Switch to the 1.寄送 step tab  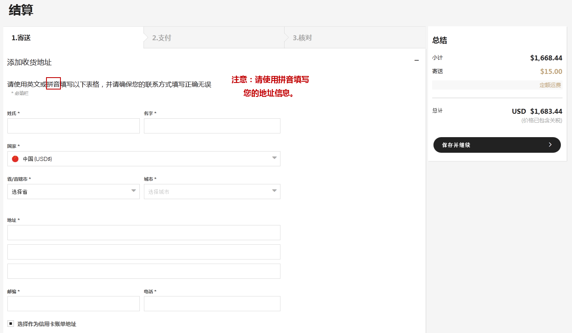tap(74, 38)
